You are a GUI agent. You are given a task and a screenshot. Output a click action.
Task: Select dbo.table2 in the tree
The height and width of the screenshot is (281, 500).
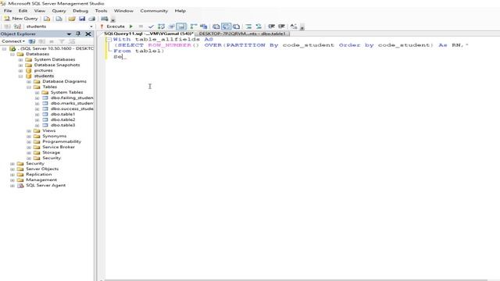tap(62, 119)
